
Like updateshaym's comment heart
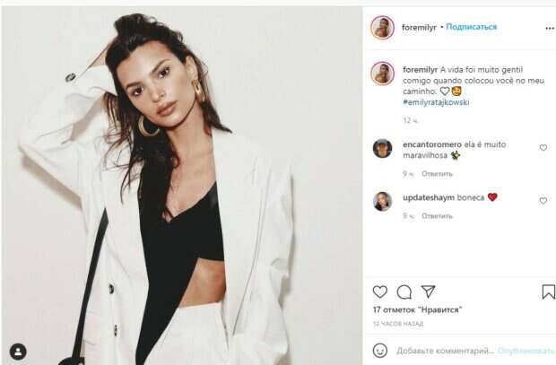543,201
